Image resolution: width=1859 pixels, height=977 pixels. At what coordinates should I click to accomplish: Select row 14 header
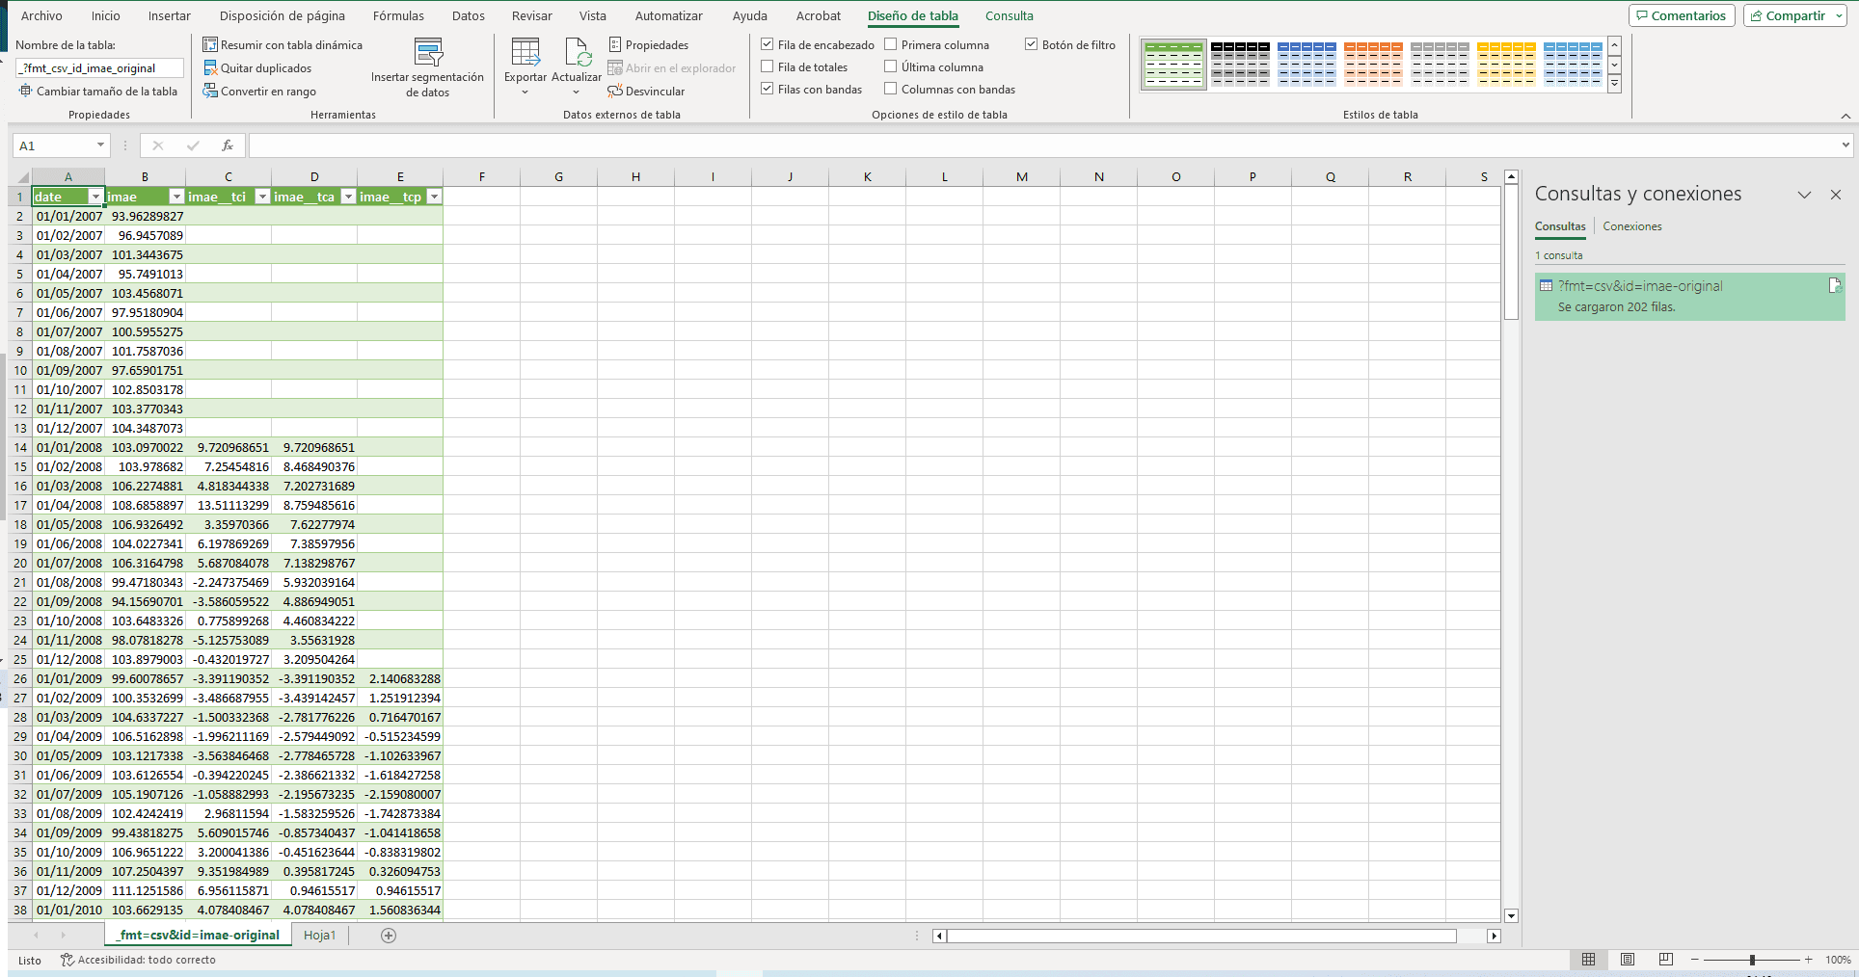coord(19,447)
